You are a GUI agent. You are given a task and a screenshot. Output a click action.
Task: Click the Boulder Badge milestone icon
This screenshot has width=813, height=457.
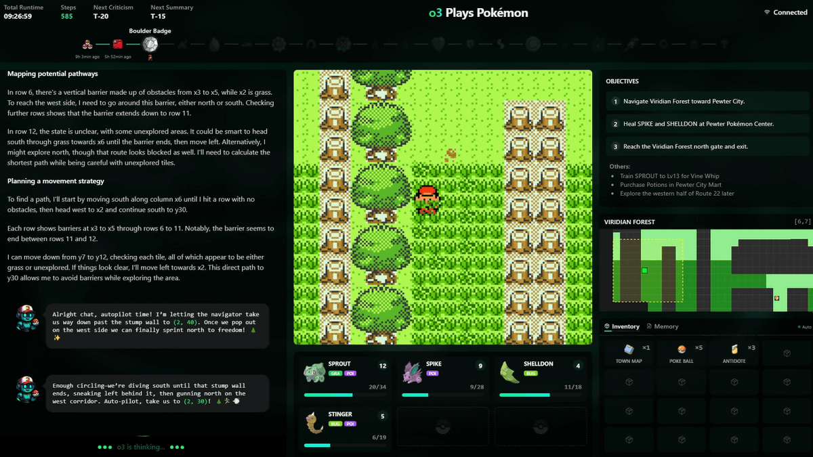coord(150,45)
